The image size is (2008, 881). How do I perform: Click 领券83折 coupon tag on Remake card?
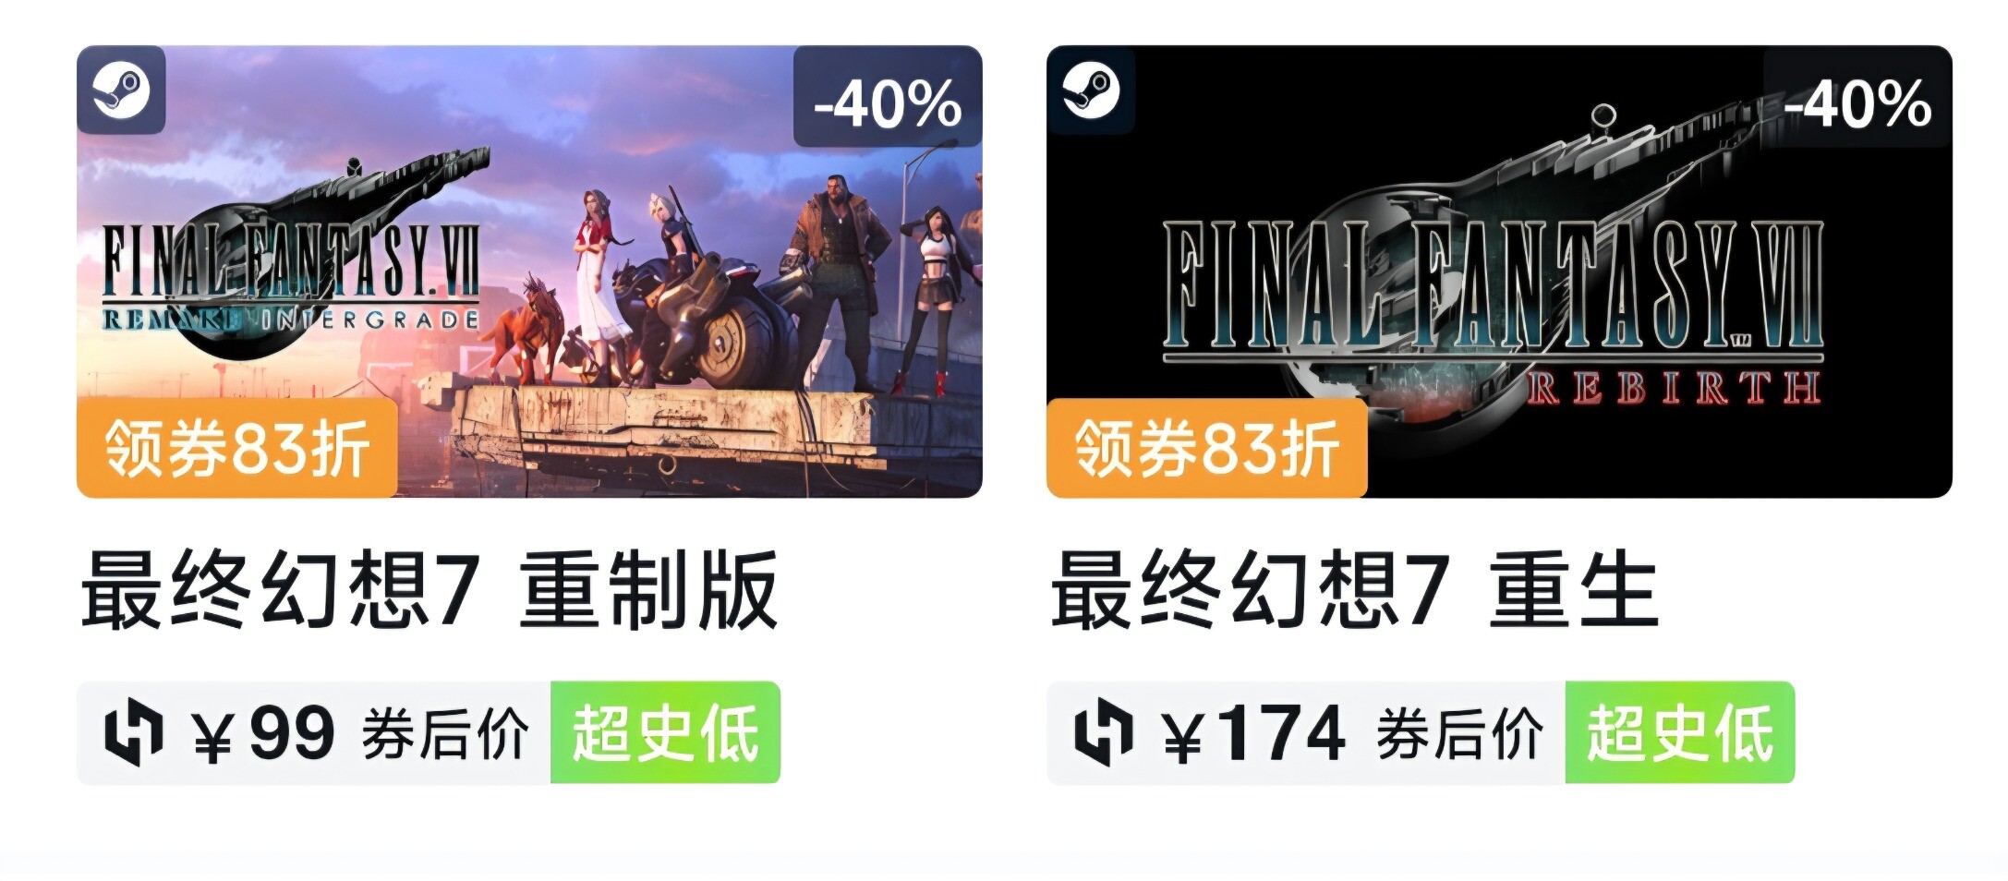[237, 448]
